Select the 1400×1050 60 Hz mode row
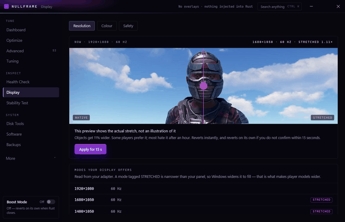The width and height of the screenshot is (345, 222). click(x=203, y=211)
